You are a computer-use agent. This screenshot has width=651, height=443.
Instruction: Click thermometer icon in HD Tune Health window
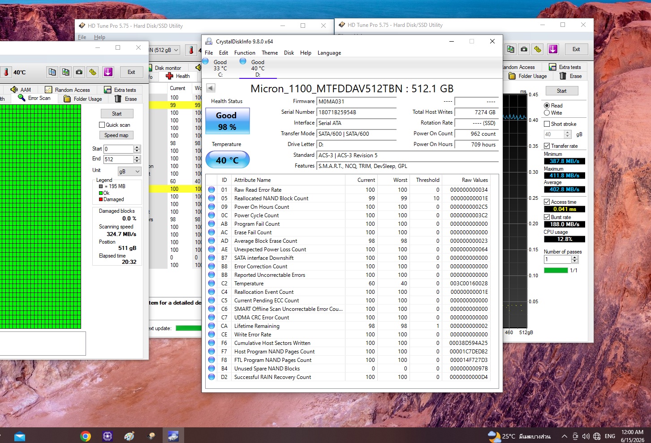191,50
